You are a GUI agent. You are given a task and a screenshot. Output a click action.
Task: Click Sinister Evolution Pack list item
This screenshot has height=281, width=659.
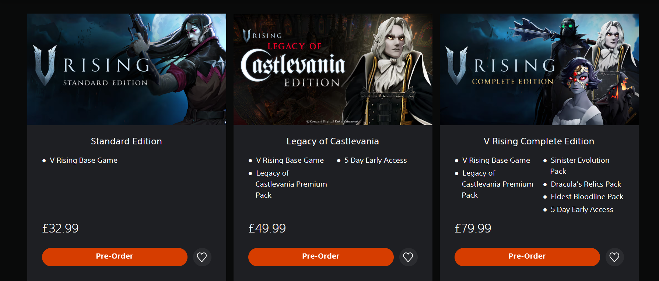click(x=580, y=161)
